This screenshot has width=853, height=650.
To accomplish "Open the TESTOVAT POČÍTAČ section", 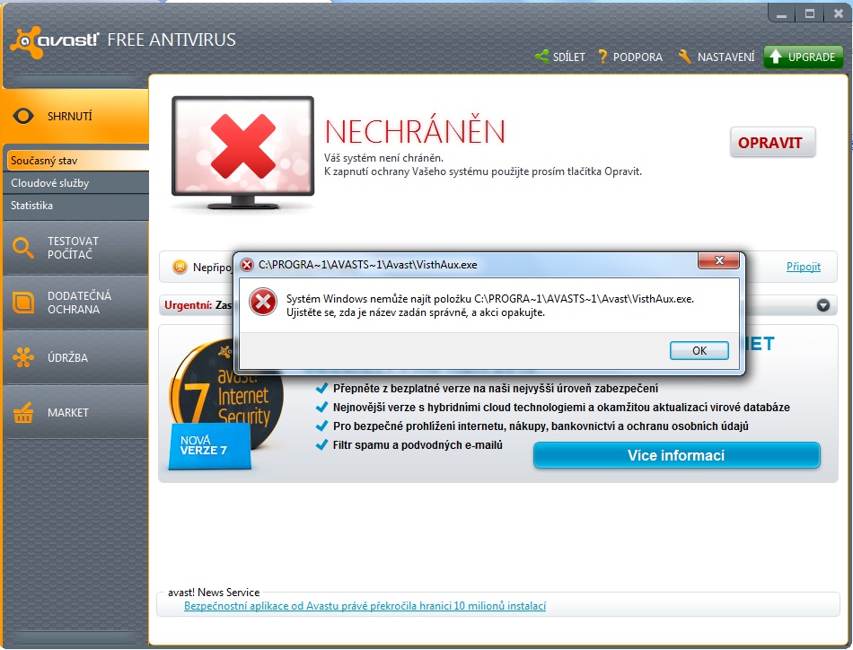I will click(x=75, y=248).
